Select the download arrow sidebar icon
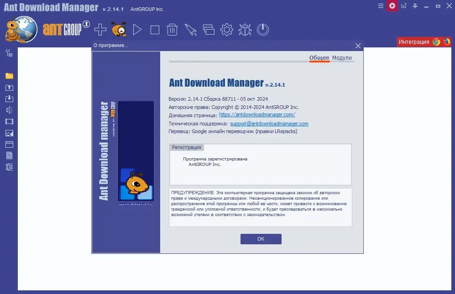The height and width of the screenshot is (294, 455). click(x=9, y=98)
